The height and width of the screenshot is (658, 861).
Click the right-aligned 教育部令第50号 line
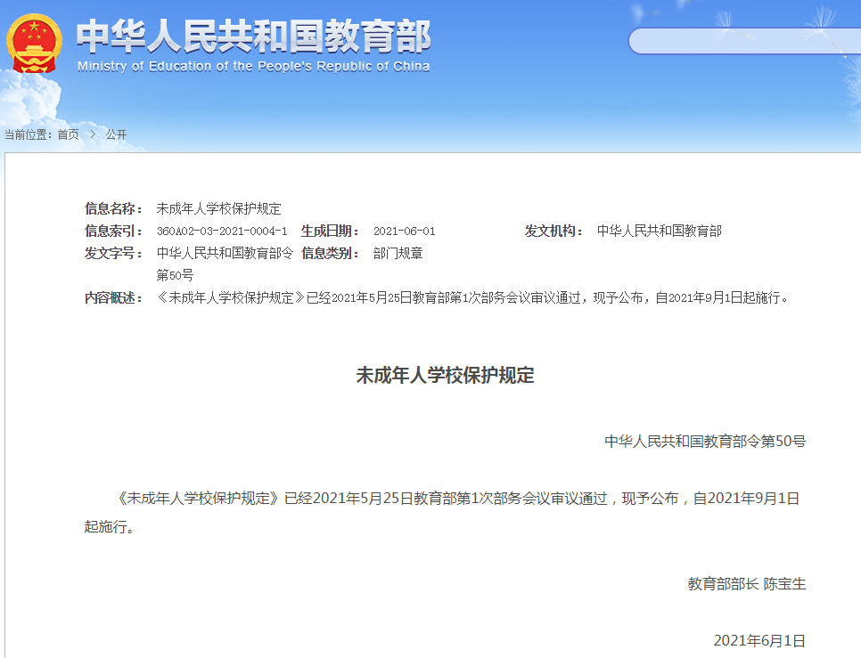pos(704,441)
